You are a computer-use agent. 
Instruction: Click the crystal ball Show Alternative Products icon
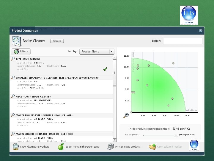(x=16, y=147)
